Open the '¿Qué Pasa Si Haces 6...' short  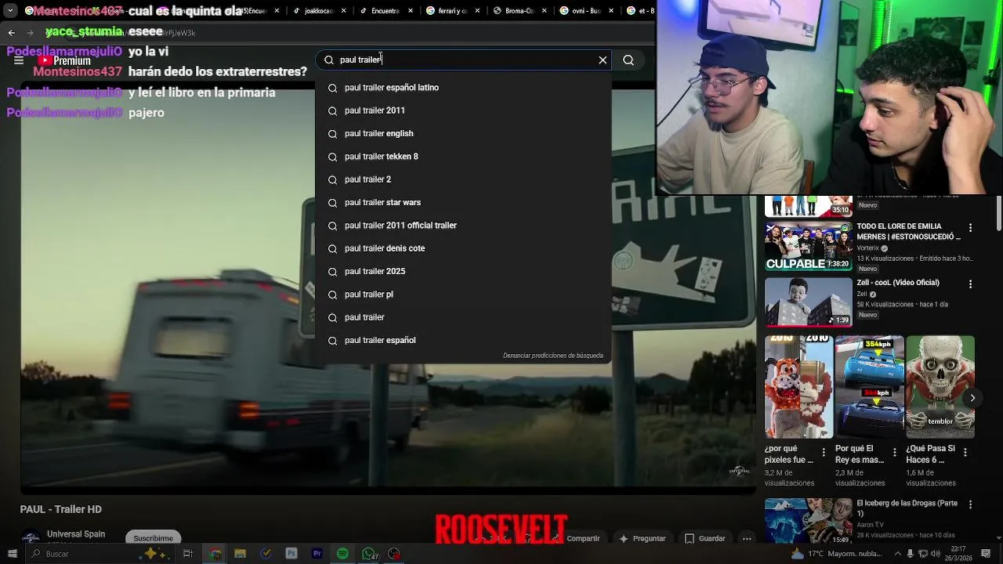[x=940, y=387]
